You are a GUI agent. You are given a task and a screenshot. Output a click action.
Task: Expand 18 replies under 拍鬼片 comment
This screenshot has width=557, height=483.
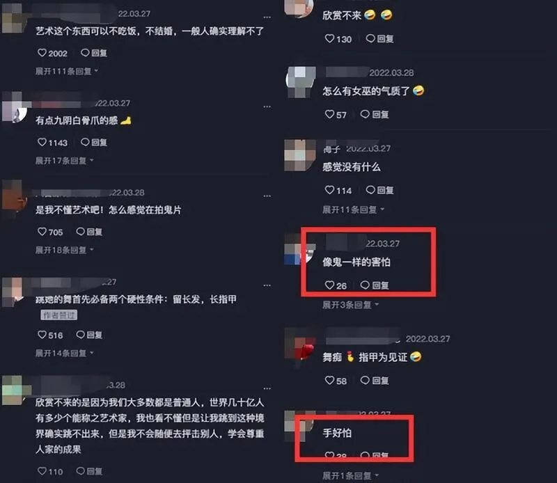[x=64, y=251]
